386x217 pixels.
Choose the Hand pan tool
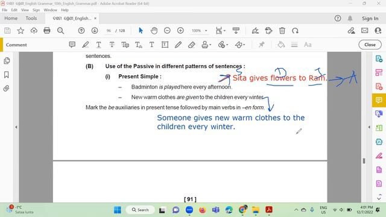(x=154, y=31)
